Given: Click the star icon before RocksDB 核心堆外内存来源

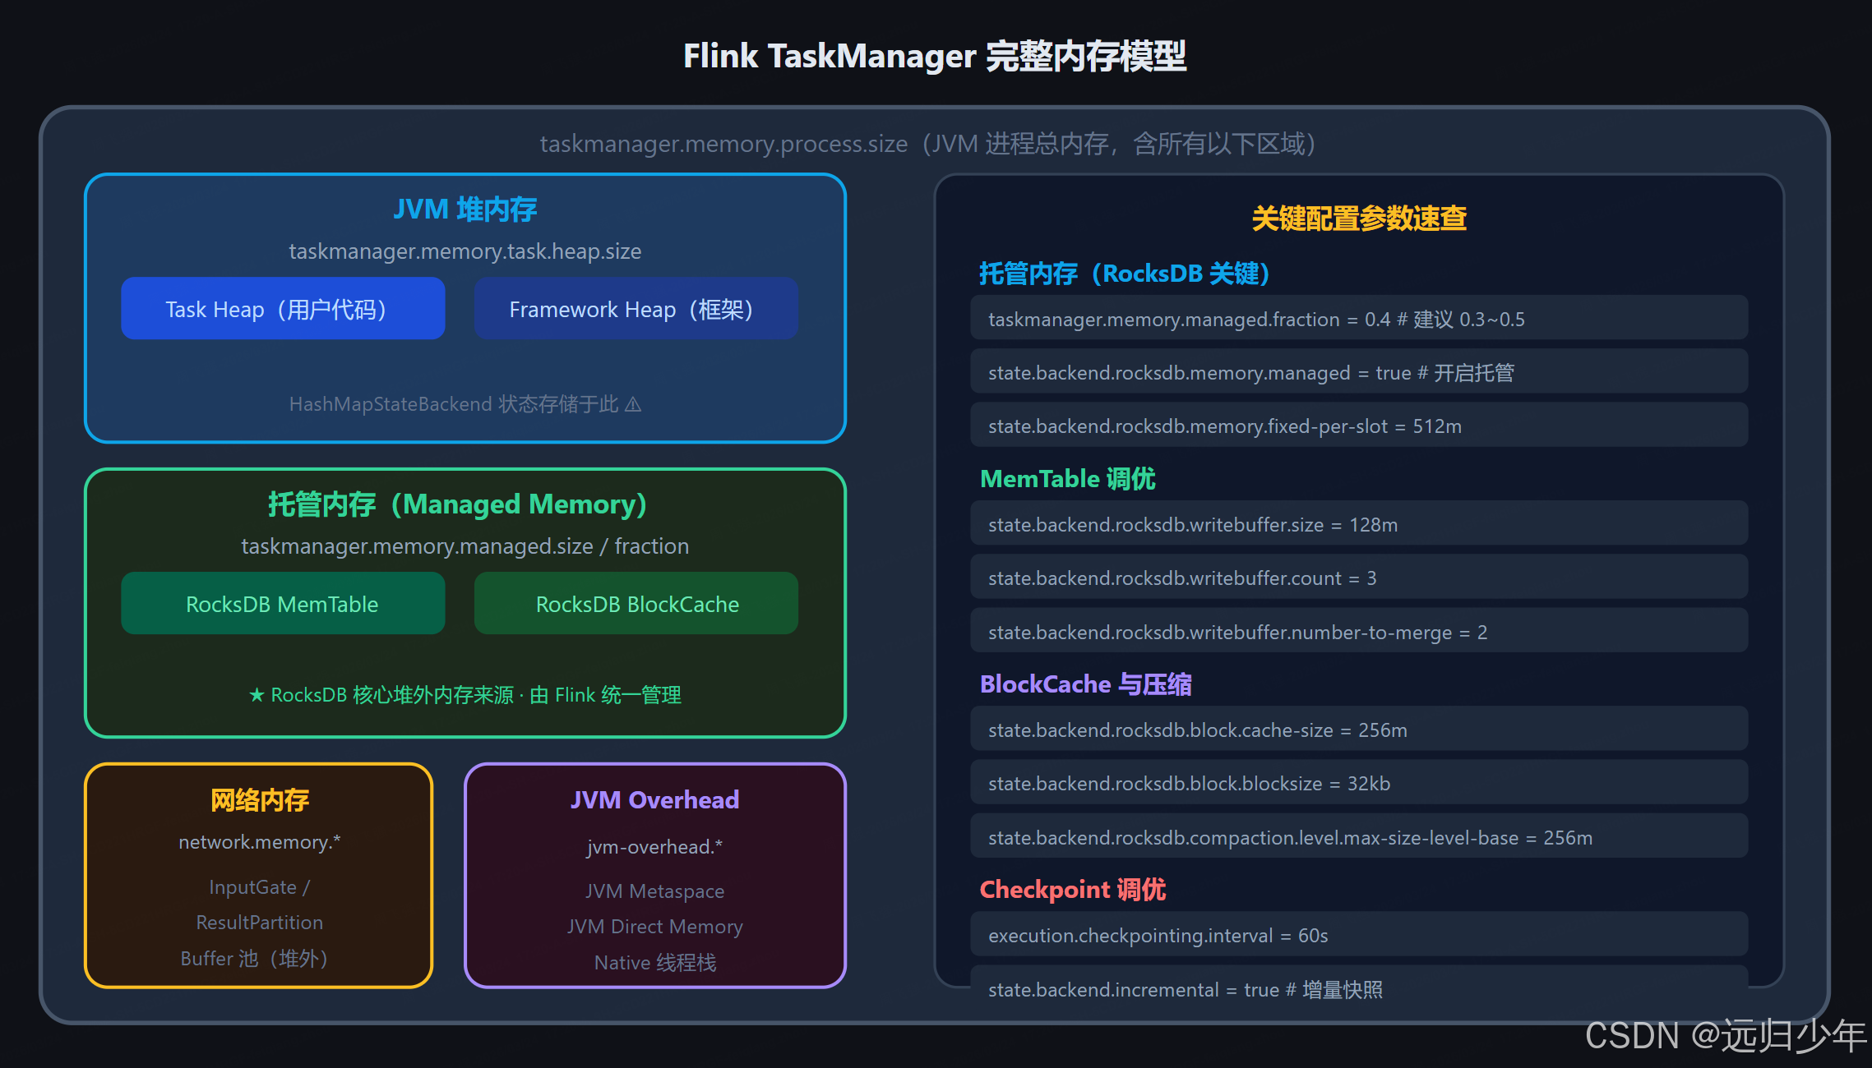Looking at the screenshot, I should tap(257, 696).
